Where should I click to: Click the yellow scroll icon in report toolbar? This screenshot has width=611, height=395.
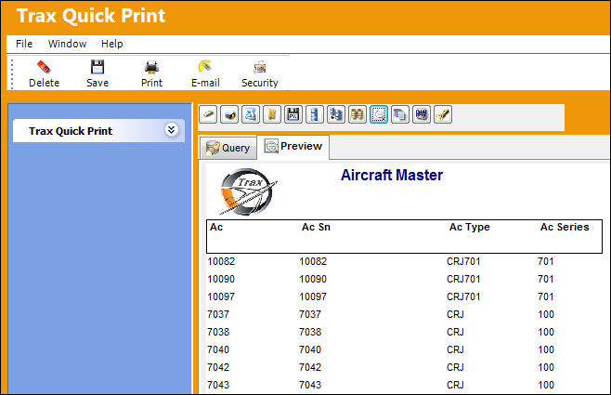272,114
